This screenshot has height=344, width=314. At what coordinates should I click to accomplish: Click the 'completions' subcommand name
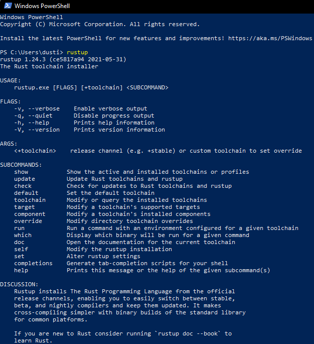pos(34,263)
